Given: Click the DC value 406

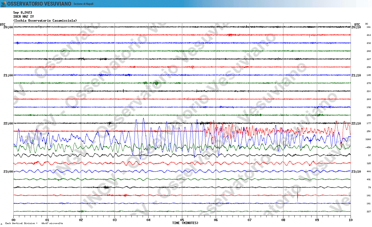Looking at the screenshot, I should pos(369,171).
